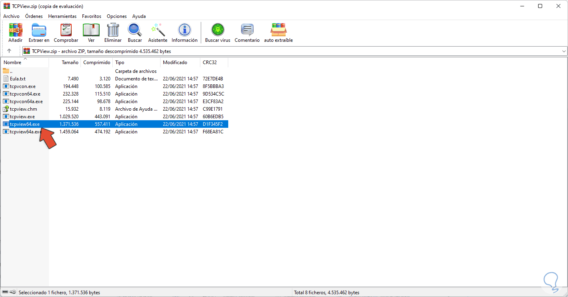Click the Eula.txt file icon

6,79
